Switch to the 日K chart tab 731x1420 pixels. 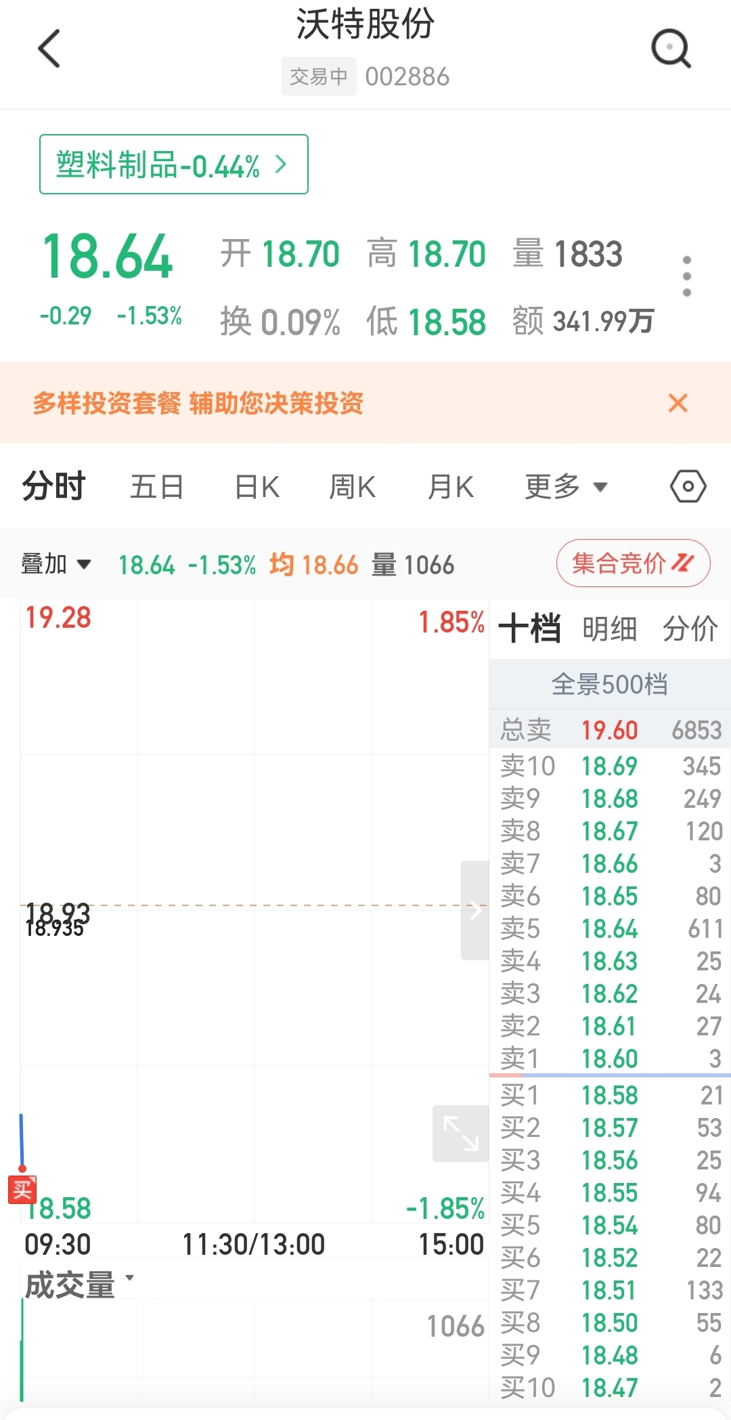(x=257, y=486)
